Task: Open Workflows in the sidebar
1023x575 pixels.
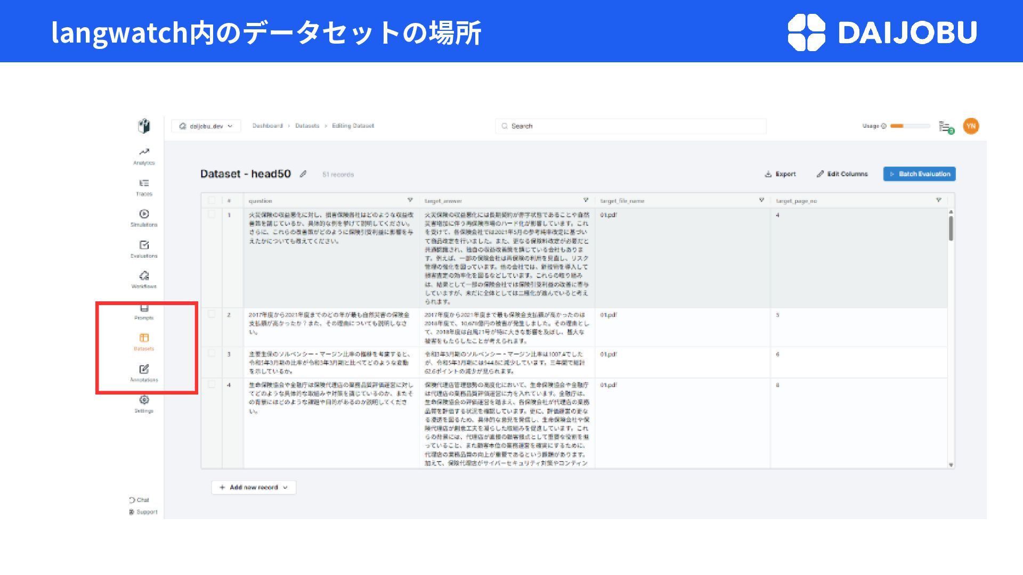Action: point(144,280)
